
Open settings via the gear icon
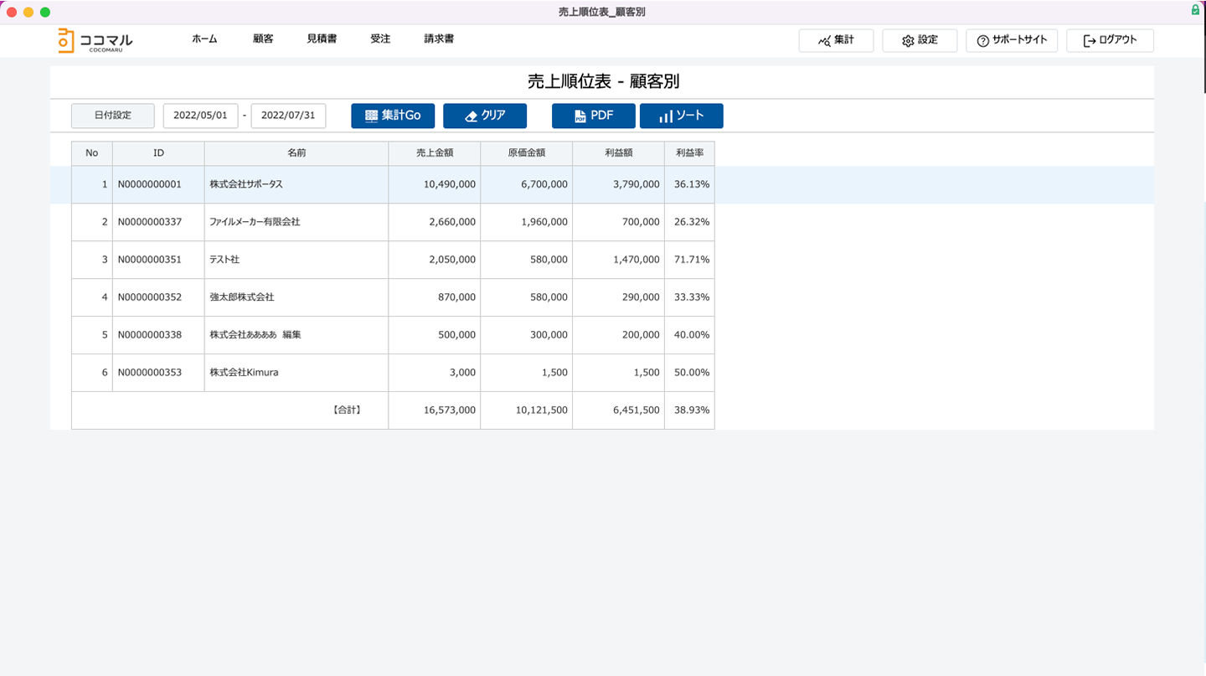(908, 40)
